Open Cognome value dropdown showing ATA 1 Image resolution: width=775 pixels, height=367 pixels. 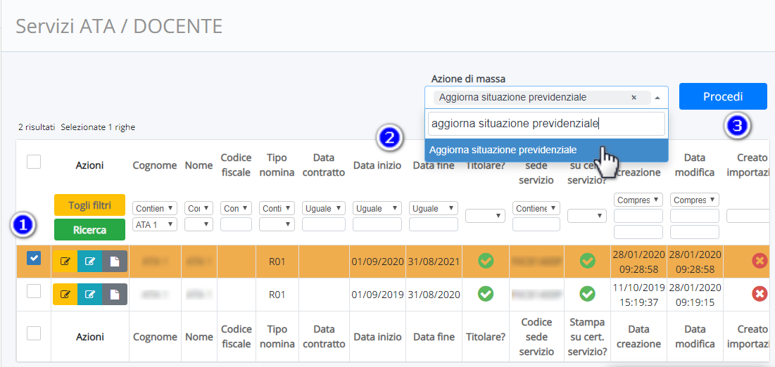click(155, 224)
